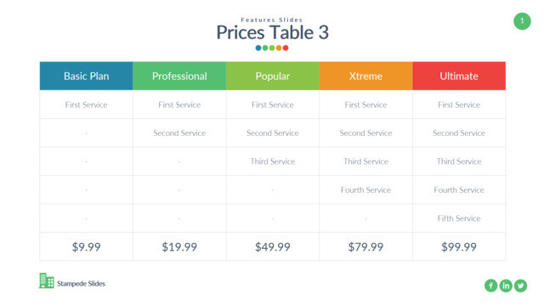Viewport: 544px width, 306px height.
Task: Click the Prices Table 3 title
Action: point(272,32)
